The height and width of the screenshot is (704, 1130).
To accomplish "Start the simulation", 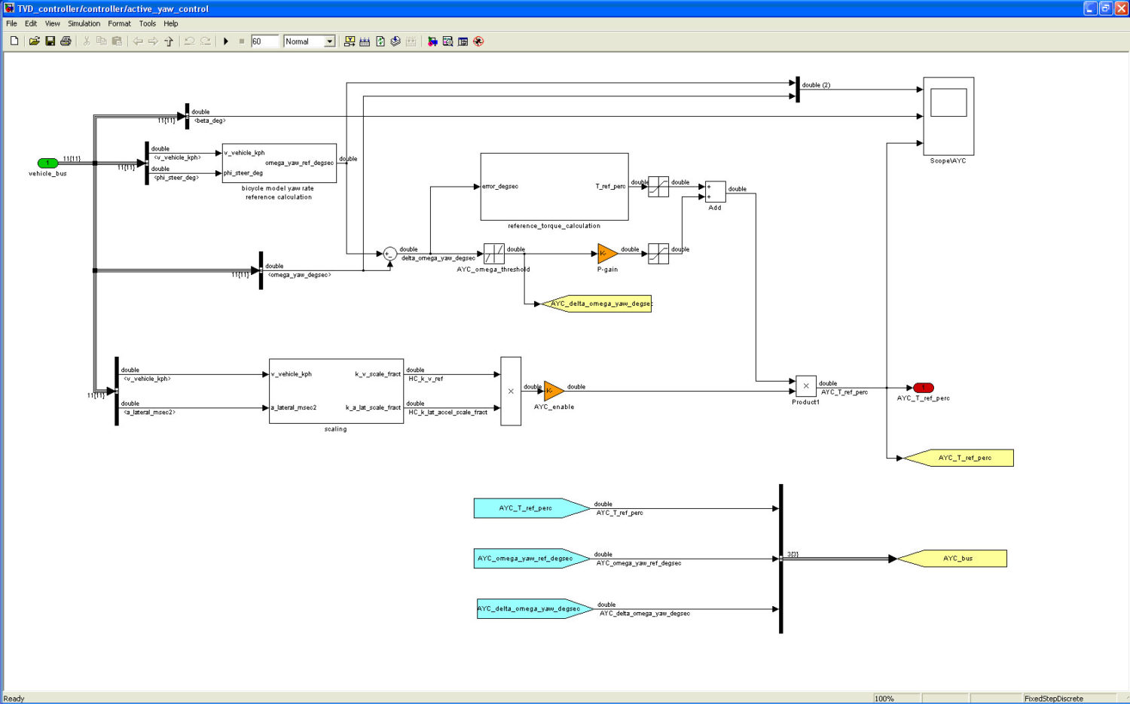I will coord(227,41).
